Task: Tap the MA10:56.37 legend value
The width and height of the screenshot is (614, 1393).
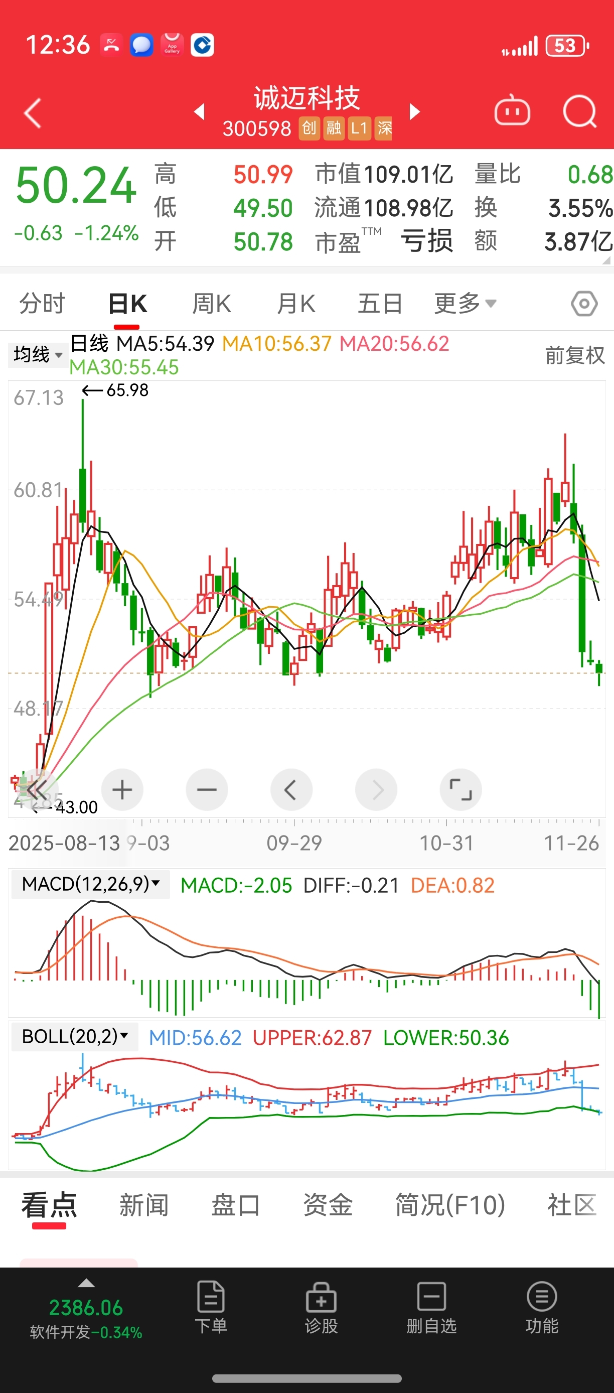Action: [x=277, y=343]
